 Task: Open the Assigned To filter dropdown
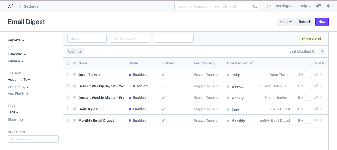(19, 80)
